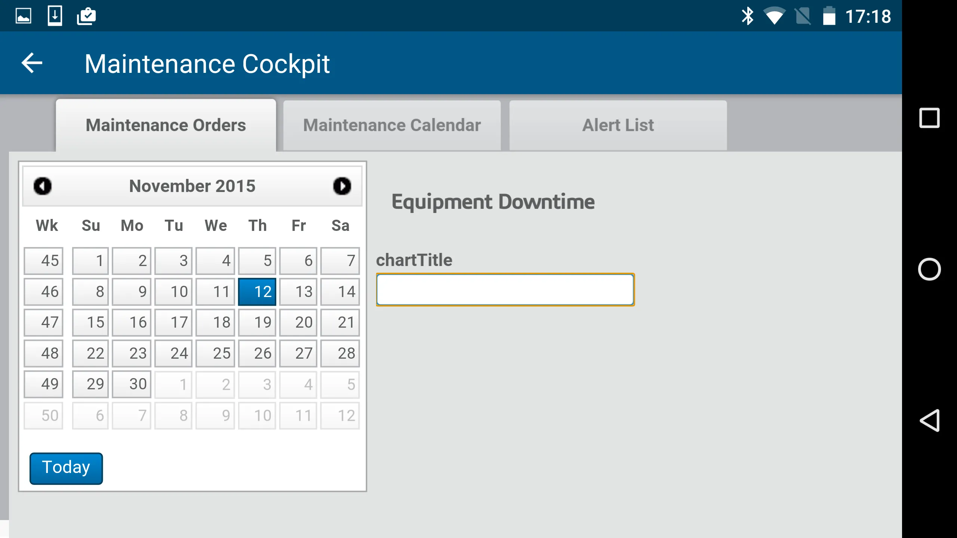Click the Today button
This screenshot has height=538, width=957.
[66, 468]
